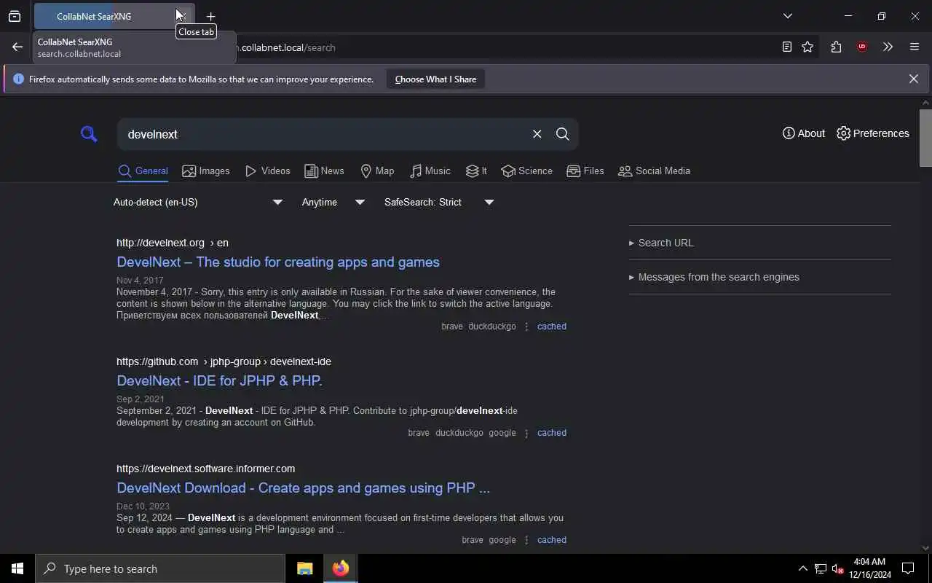Dismiss the Firefox data notification bar
The height and width of the screenshot is (583, 932).
(913, 79)
